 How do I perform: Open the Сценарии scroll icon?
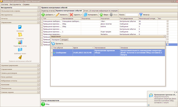coord(20,35)
